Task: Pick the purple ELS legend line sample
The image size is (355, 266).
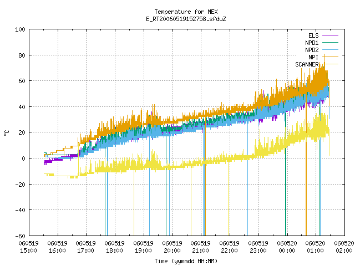Action: [x=331, y=35]
